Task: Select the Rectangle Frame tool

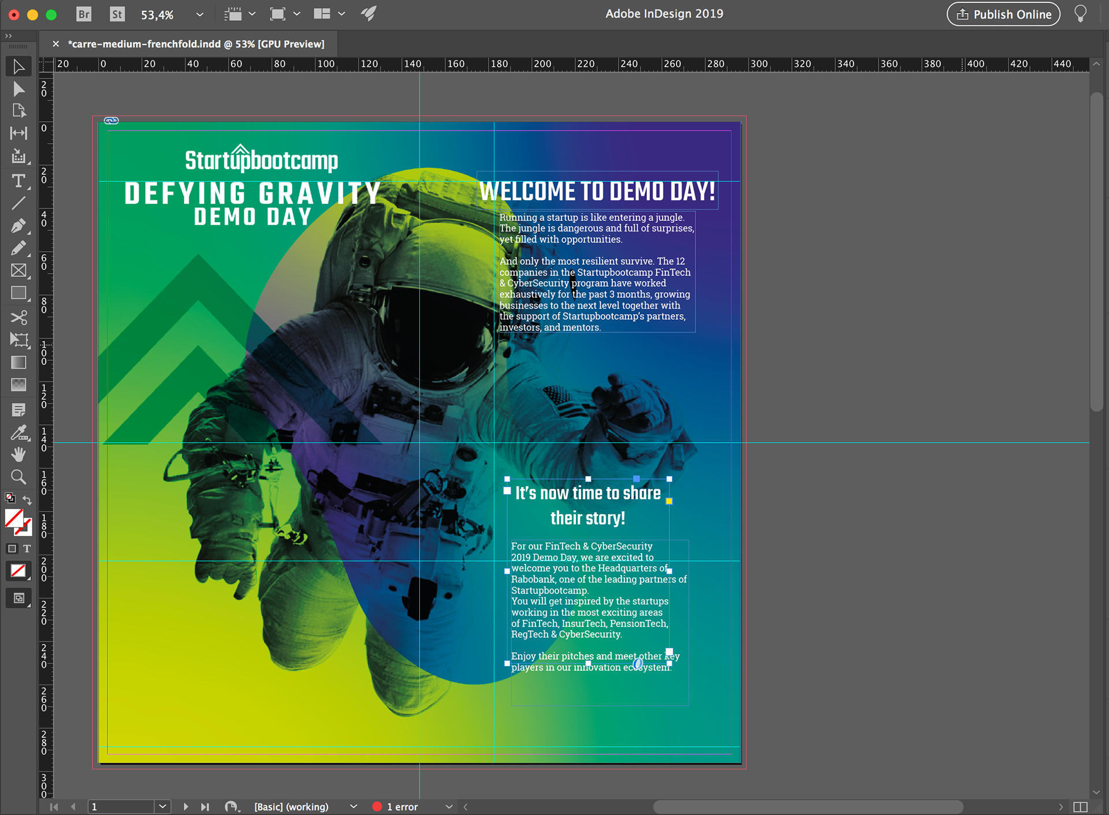Action: coord(18,270)
